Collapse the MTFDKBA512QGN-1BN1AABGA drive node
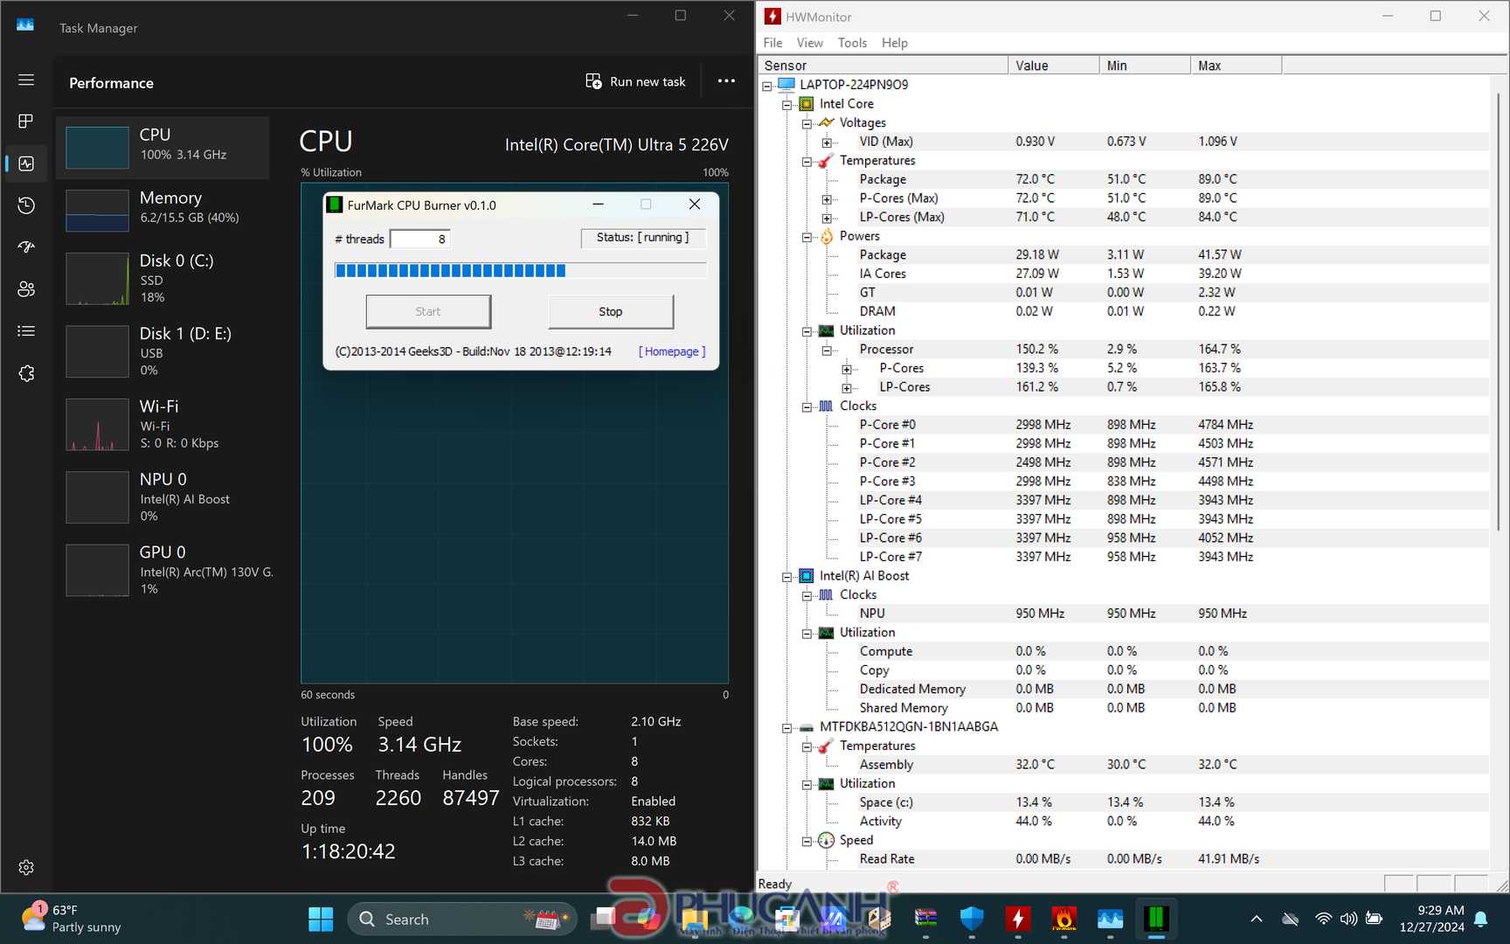The height and width of the screenshot is (944, 1510). [786, 727]
